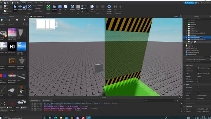Open All Messages filter dropdown

(35, 100)
